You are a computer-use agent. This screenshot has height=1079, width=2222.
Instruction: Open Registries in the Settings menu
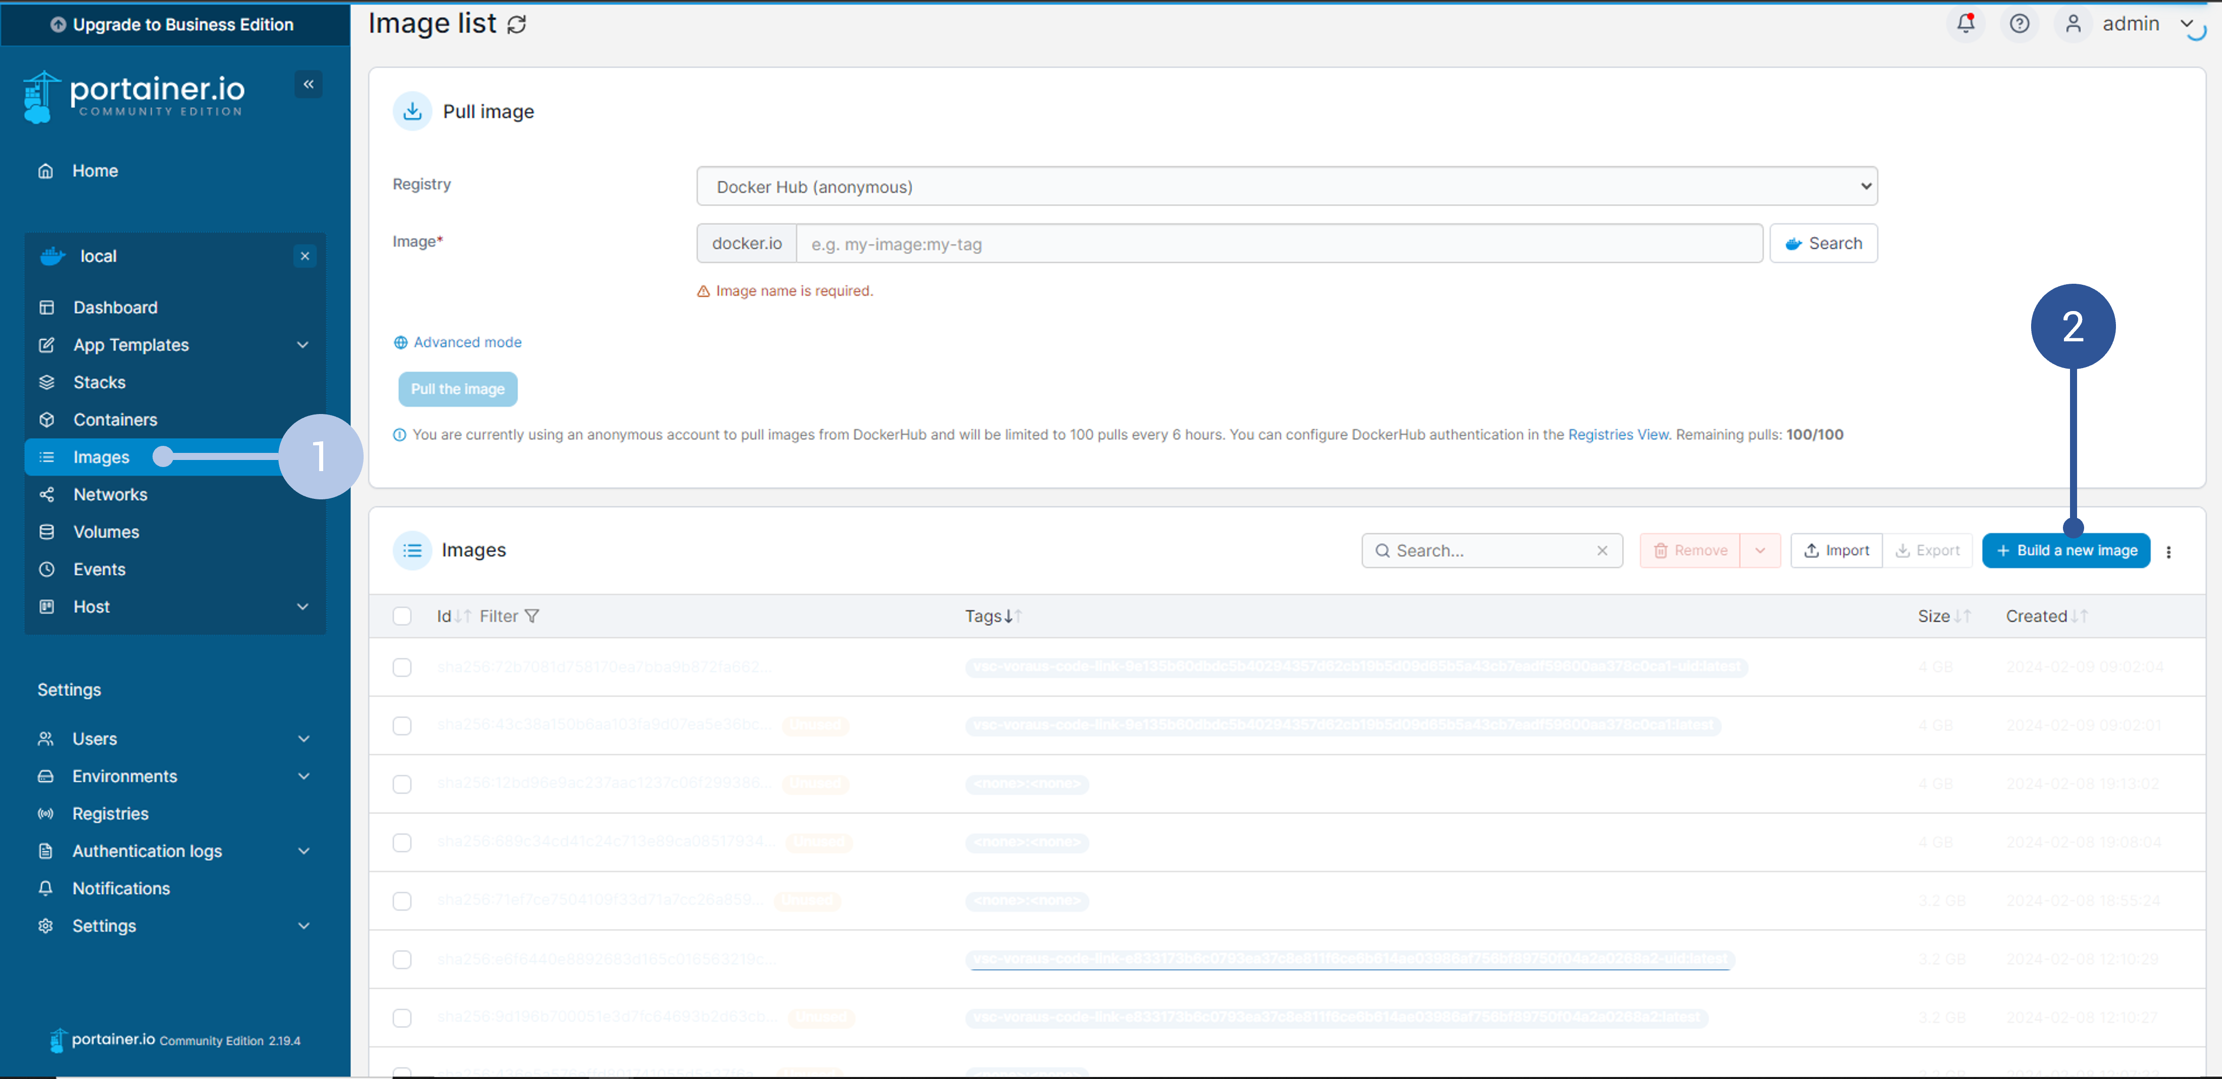[x=110, y=813]
